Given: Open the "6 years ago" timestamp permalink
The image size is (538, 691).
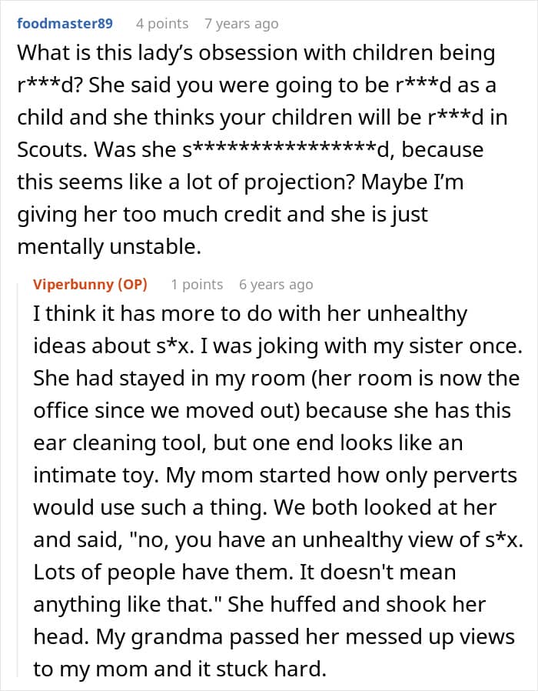Looking at the screenshot, I should click(276, 285).
